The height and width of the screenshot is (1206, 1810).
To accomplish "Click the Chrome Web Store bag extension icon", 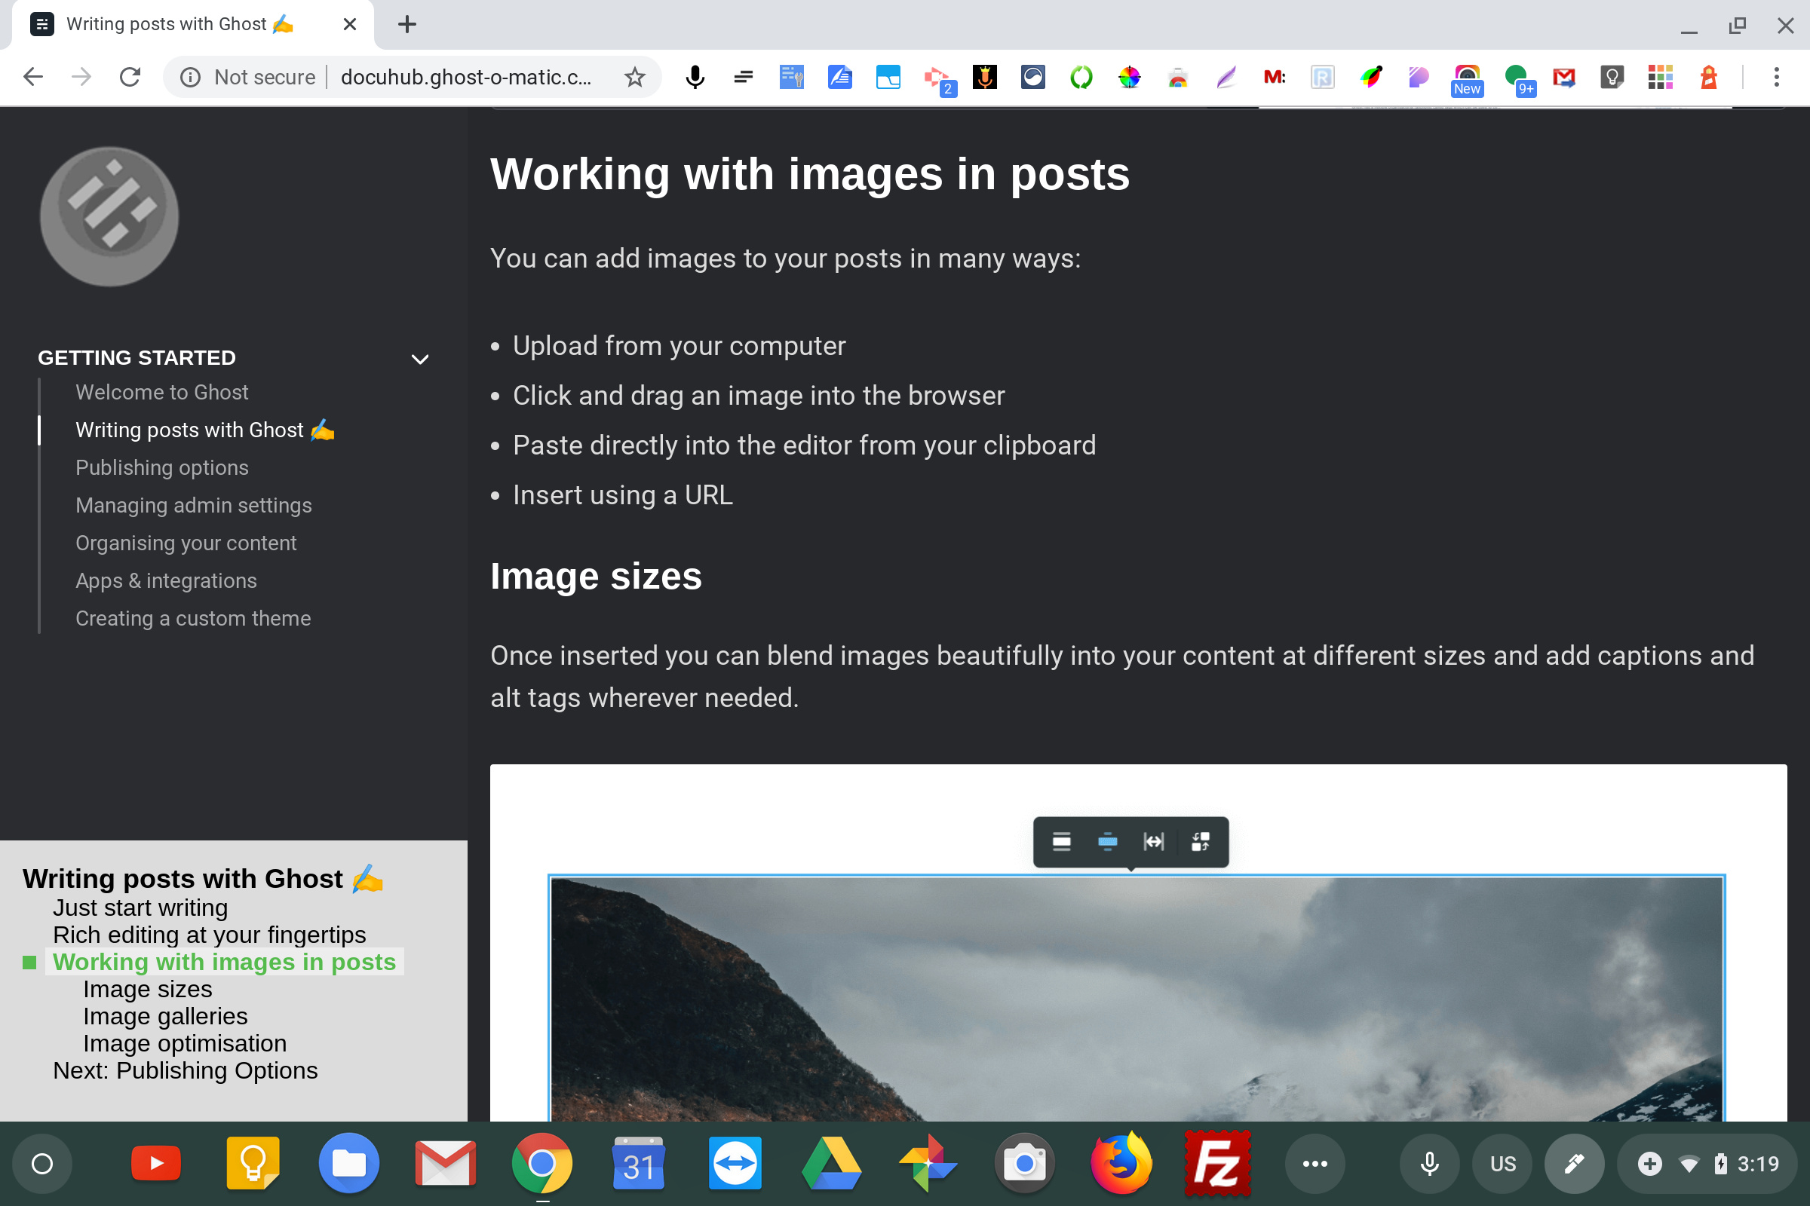I will point(1177,77).
